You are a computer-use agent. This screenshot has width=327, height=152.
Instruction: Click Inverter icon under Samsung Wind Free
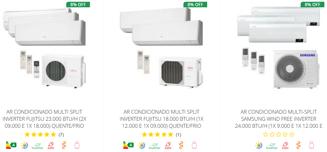(x=272, y=146)
